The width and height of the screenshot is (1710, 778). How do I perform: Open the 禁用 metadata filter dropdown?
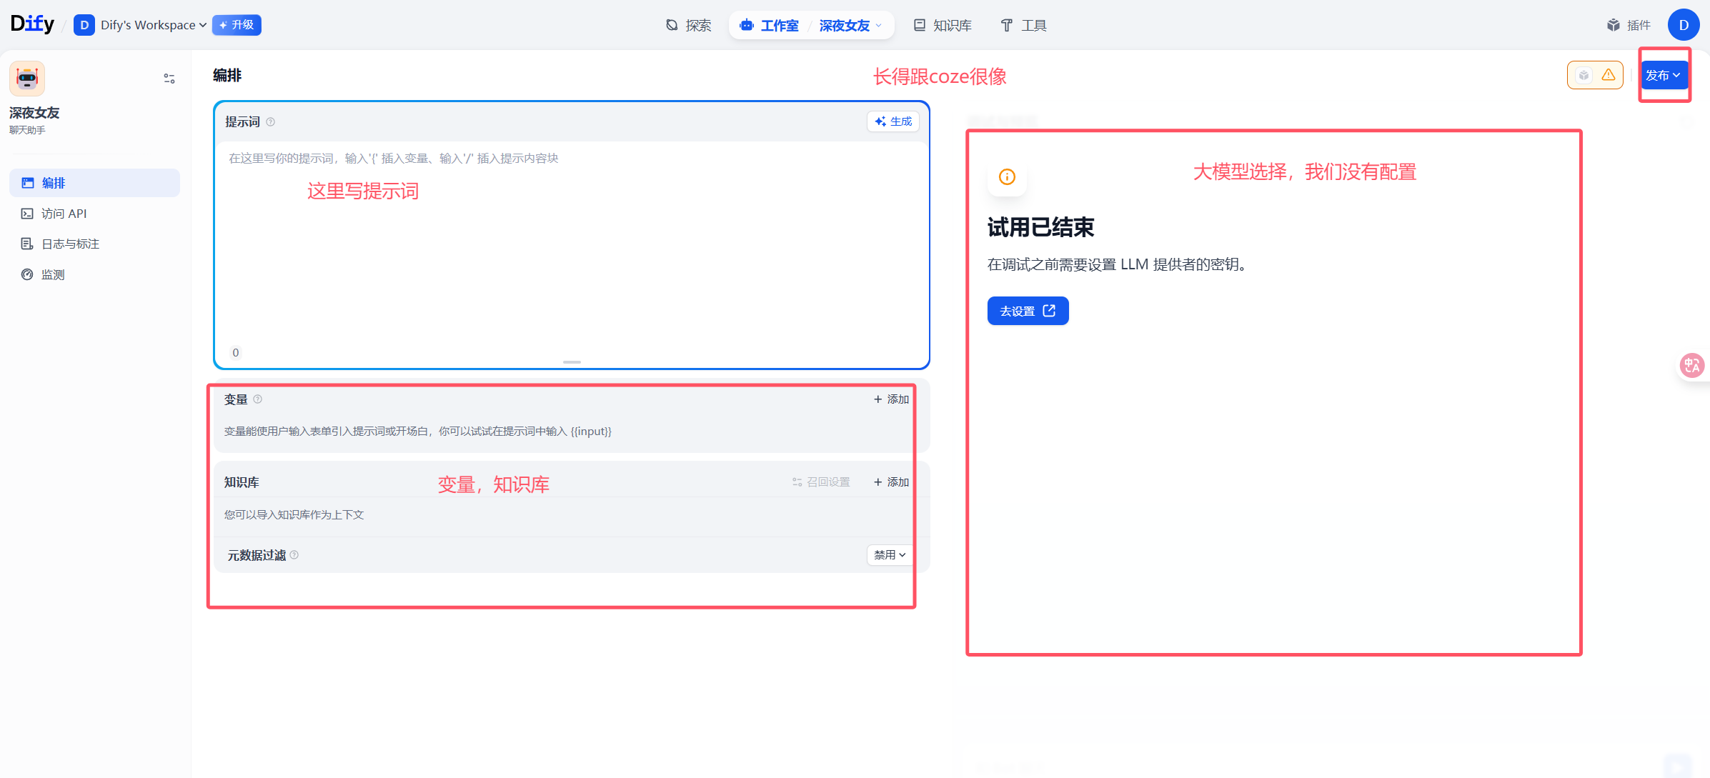890,555
